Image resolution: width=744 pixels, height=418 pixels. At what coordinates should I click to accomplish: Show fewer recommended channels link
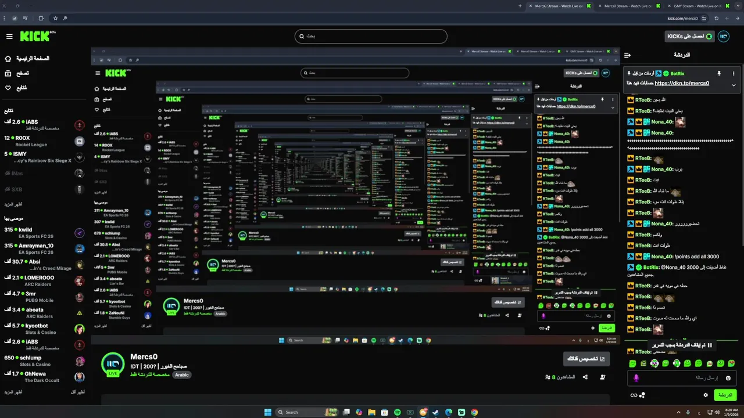tap(78, 392)
